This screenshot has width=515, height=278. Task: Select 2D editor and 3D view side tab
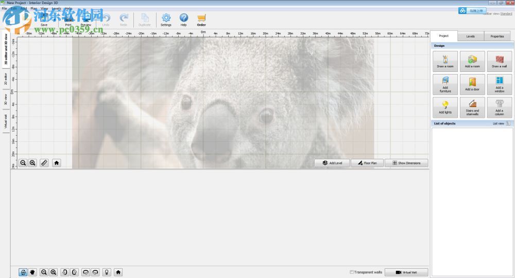point(6,49)
